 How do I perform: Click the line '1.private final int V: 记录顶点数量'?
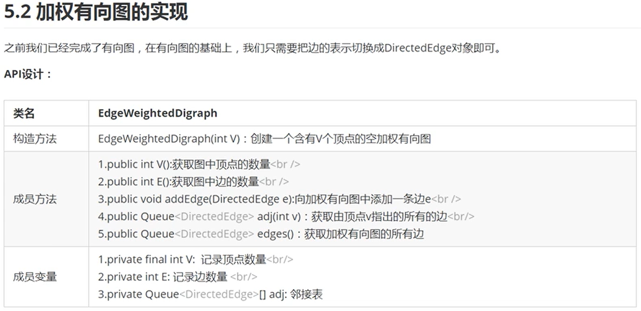pos(196,259)
